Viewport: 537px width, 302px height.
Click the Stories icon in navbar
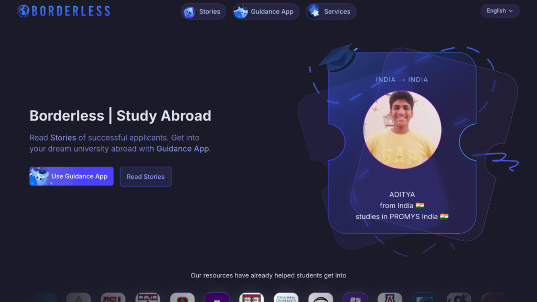click(189, 12)
